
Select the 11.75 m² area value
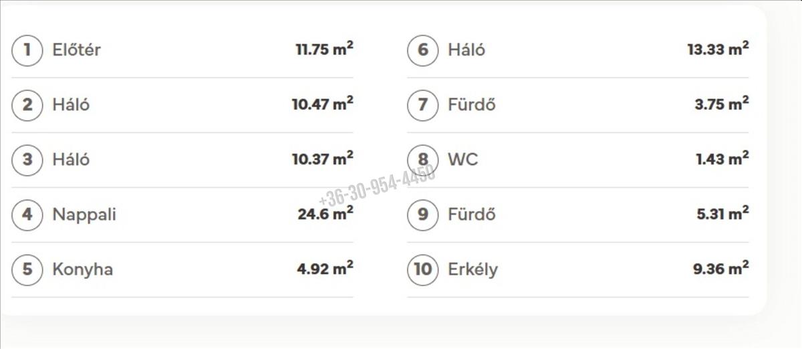(x=324, y=49)
